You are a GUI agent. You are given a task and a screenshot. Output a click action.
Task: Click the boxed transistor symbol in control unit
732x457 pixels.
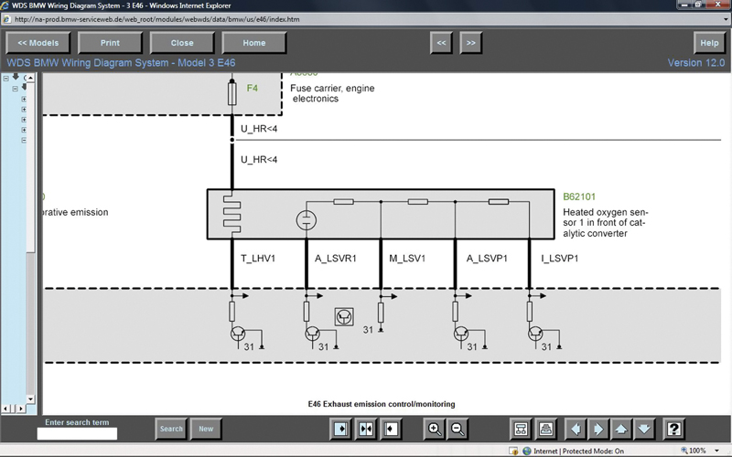[344, 316]
